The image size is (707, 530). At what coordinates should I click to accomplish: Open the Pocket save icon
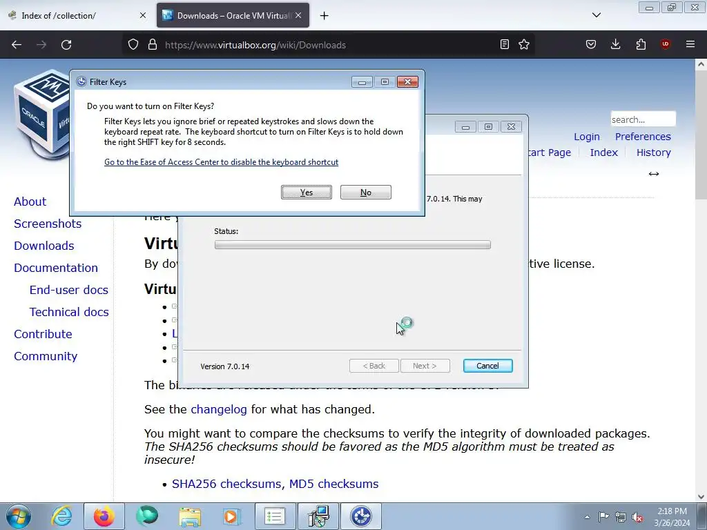[591, 44]
